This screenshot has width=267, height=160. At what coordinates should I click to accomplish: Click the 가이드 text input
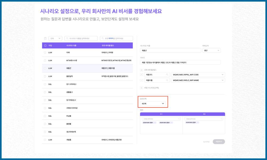pyautogui.click(x=180, y=62)
